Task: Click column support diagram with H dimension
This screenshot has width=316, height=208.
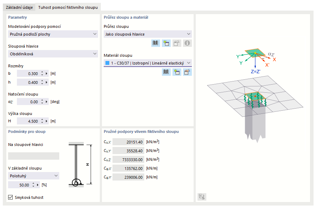Action: point(80,165)
